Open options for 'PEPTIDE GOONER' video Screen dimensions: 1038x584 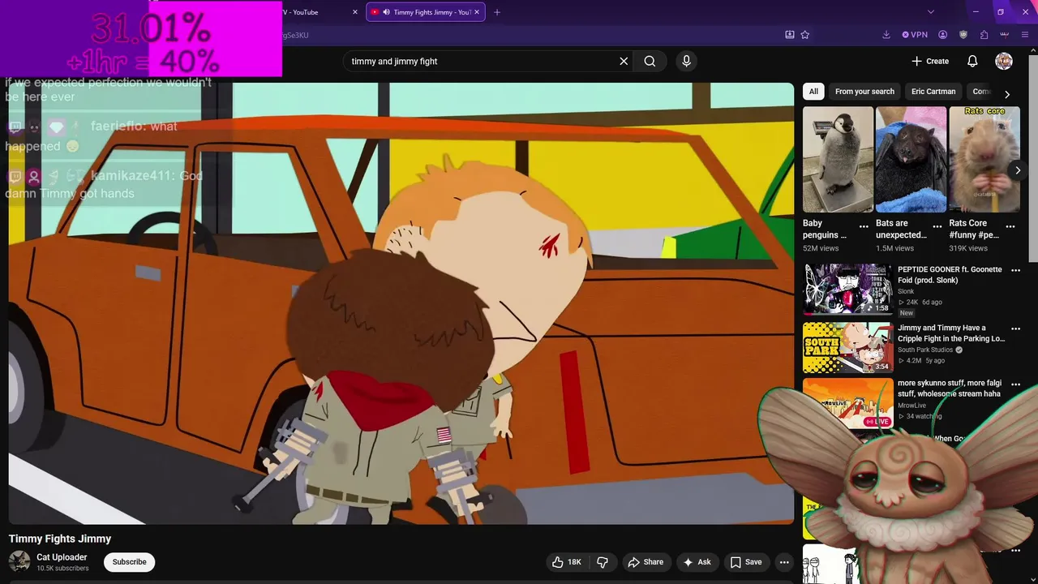click(x=1015, y=270)
